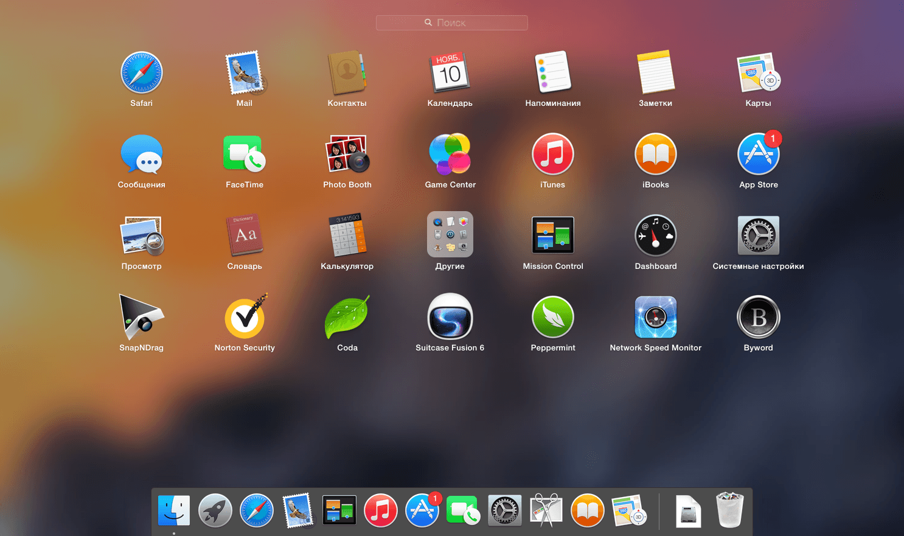The height and width of the screenshot is (536, 904).
Task: Open iTunes from the Launchpad grid
Action: coord(553,154)
